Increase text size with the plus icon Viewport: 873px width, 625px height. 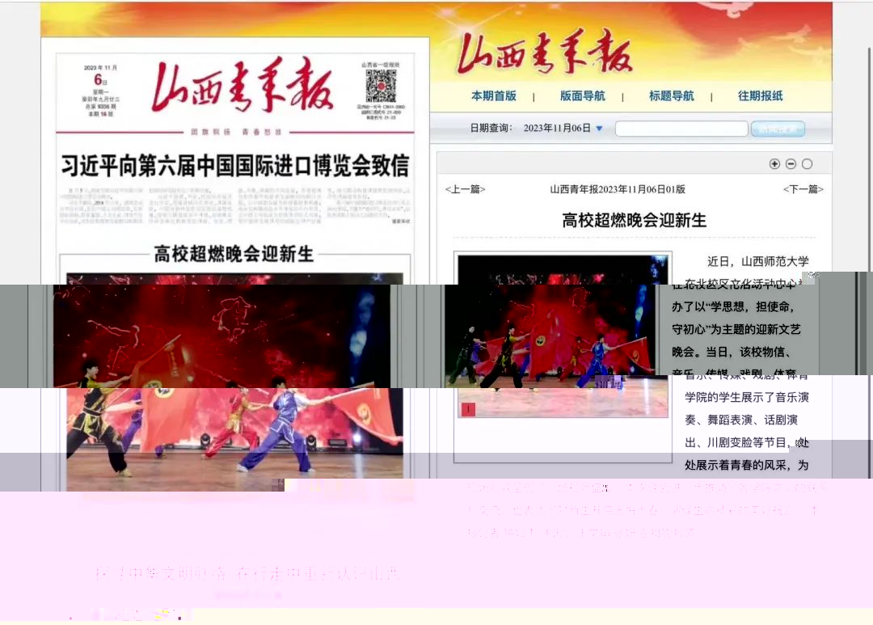(x=774, y=164)
